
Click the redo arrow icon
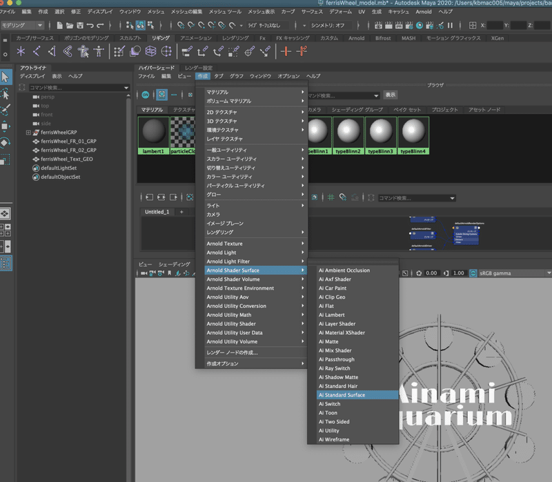(x=100, y=26)
